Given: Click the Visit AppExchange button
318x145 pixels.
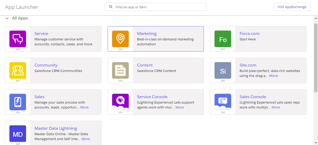Looking at the screenshot, I should pyautogui.click(x=292, y=7).
